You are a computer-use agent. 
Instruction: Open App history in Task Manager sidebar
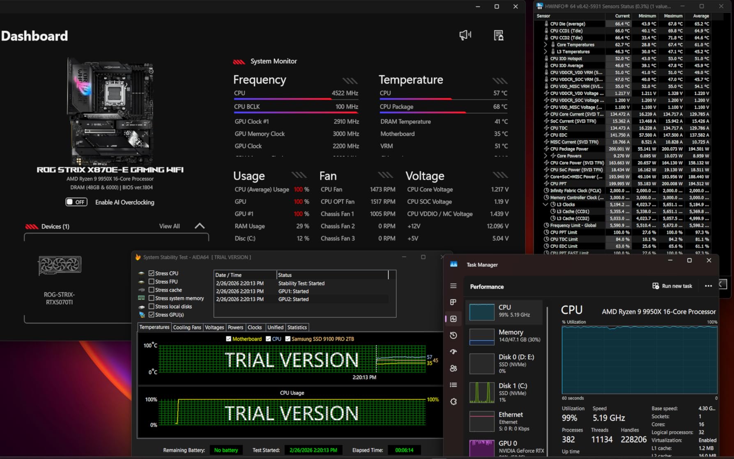tap(453, 335)
